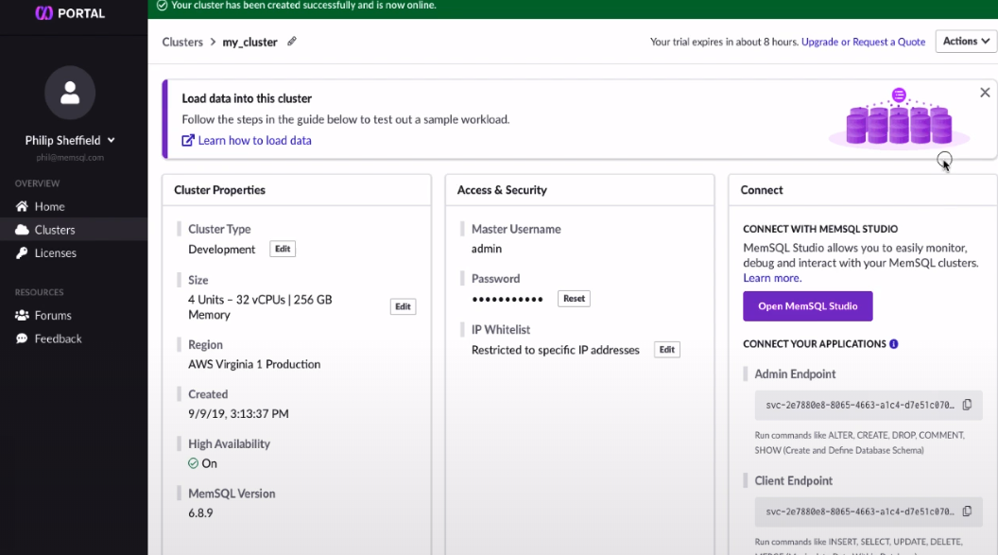Viewport: 998px width, 555px height.
Task: Copy the Admin Endpoint address
Action: [966, 405]
